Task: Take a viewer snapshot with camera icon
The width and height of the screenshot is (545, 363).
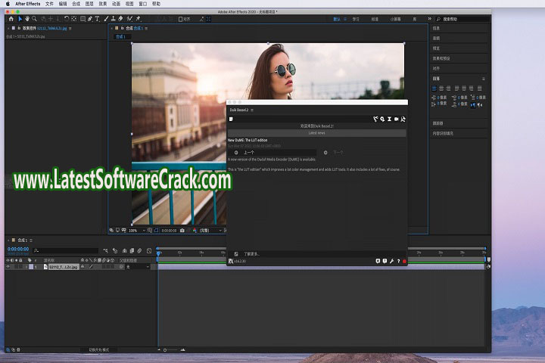Action: click(x=182, y=231)
